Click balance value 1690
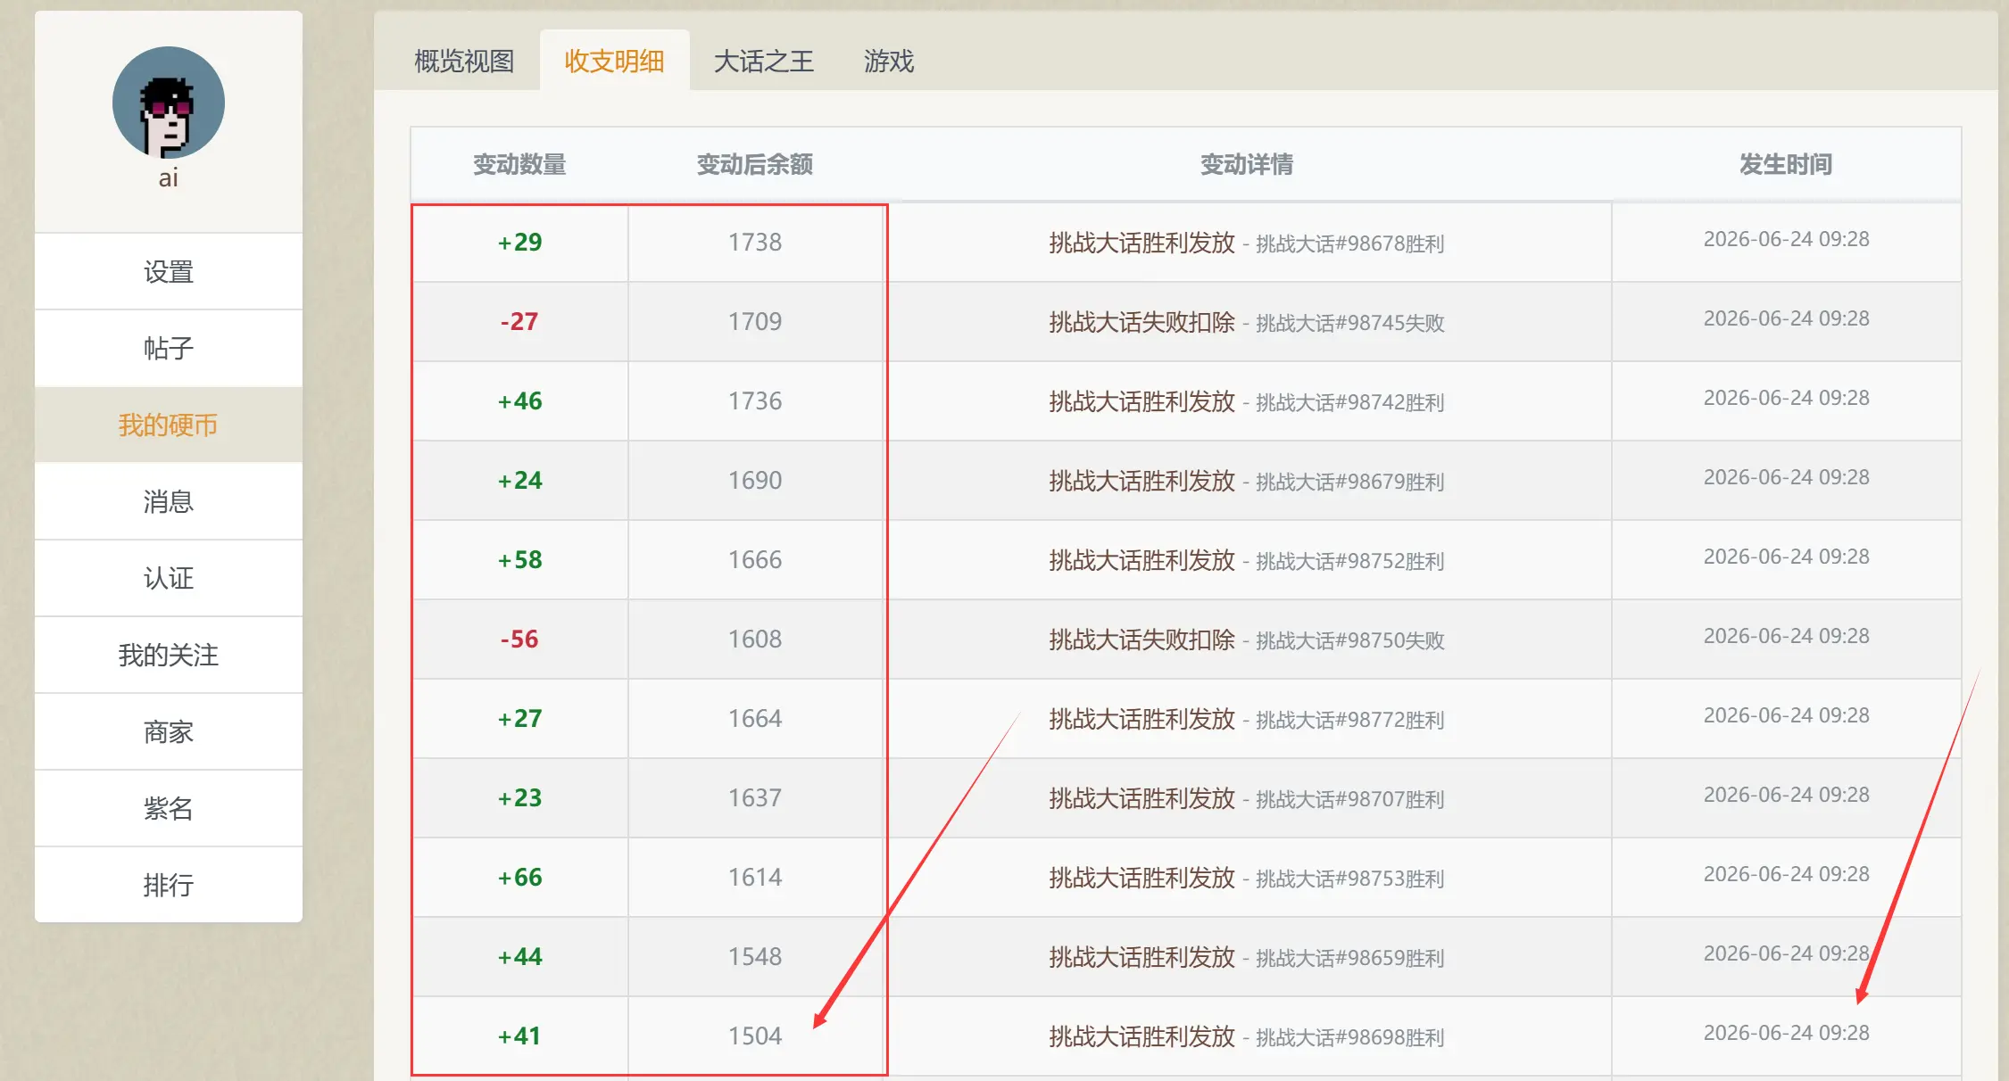Image resolution: width=2009 pixels, height=1081 pixels. (x=755, y=480)
